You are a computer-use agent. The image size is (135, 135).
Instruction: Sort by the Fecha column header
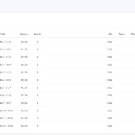3,34
